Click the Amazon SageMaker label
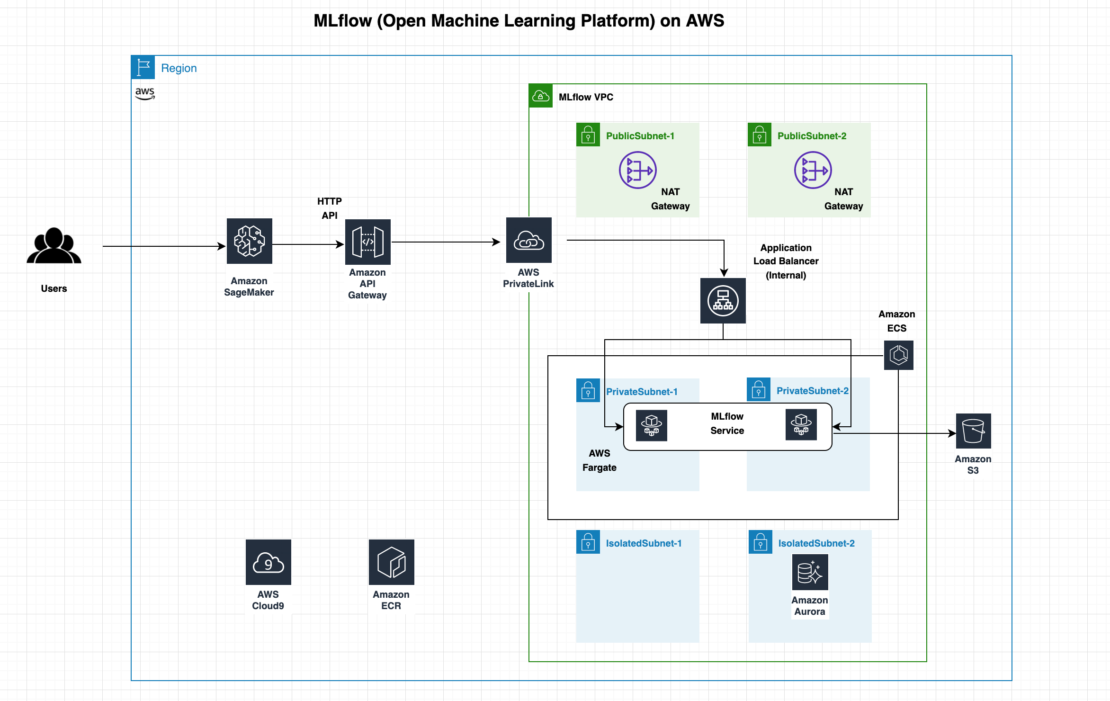The height and width of the screenshot is (701, 1110). pos(249,287)
